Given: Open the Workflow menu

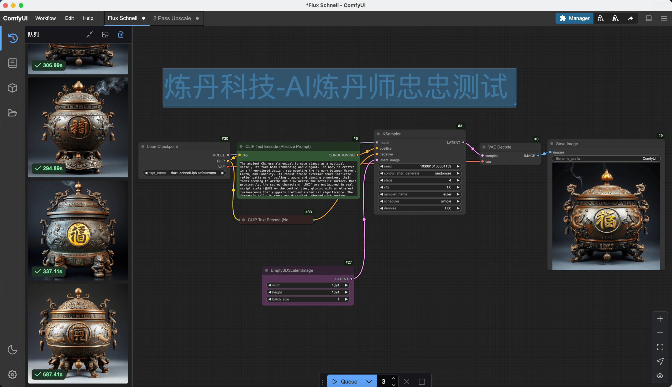Looking at the screenshot, I should pos(45,18).
